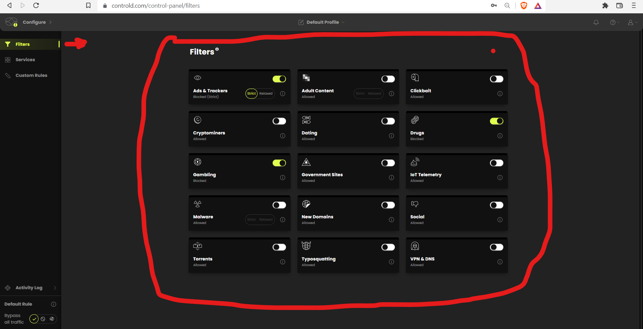Select Relaxed mode for Ads & Trackers
This screenshot has height=329, width=643.
click(266, 94)
